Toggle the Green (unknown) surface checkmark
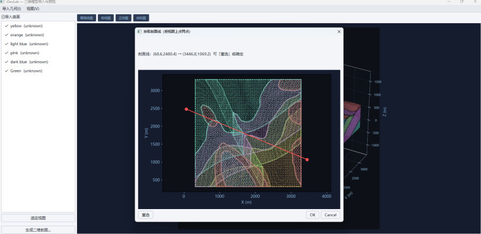This screenshot has height=234, width=481. [7, 71]
